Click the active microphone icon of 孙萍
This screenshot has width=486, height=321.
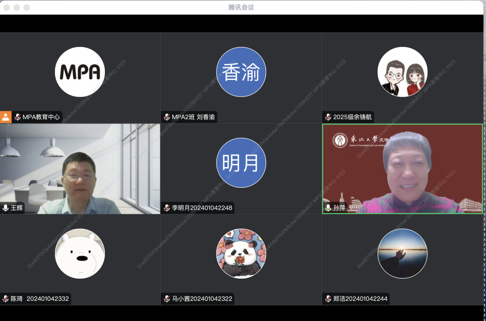tap(328, 208)
